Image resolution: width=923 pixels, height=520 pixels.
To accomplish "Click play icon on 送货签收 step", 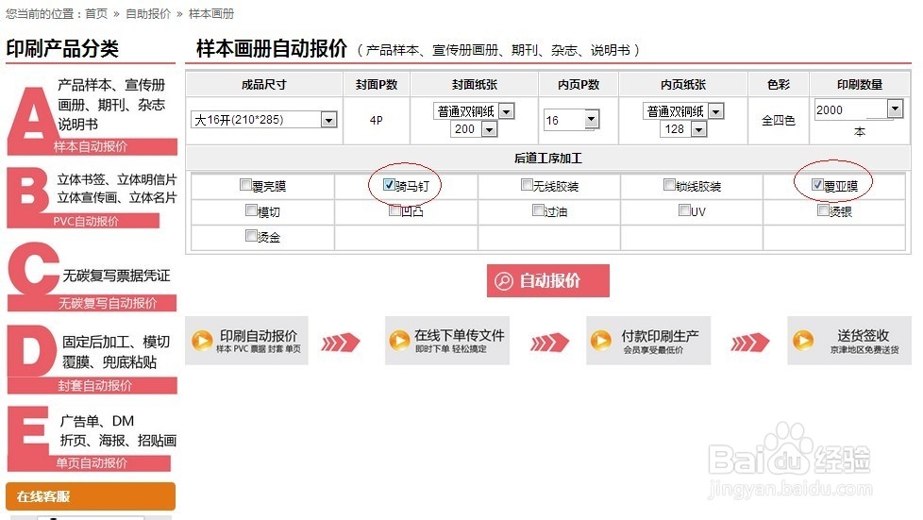I will tap(803, 341).
